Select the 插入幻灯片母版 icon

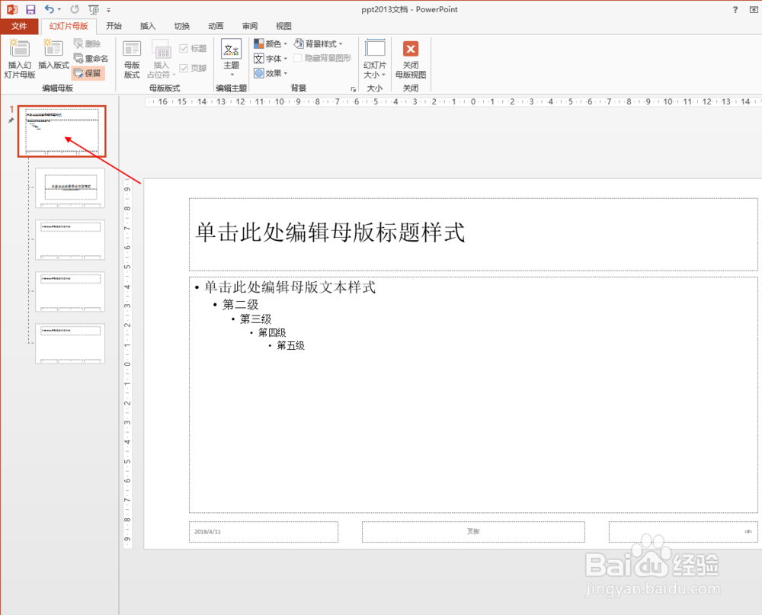pos(19,57)
